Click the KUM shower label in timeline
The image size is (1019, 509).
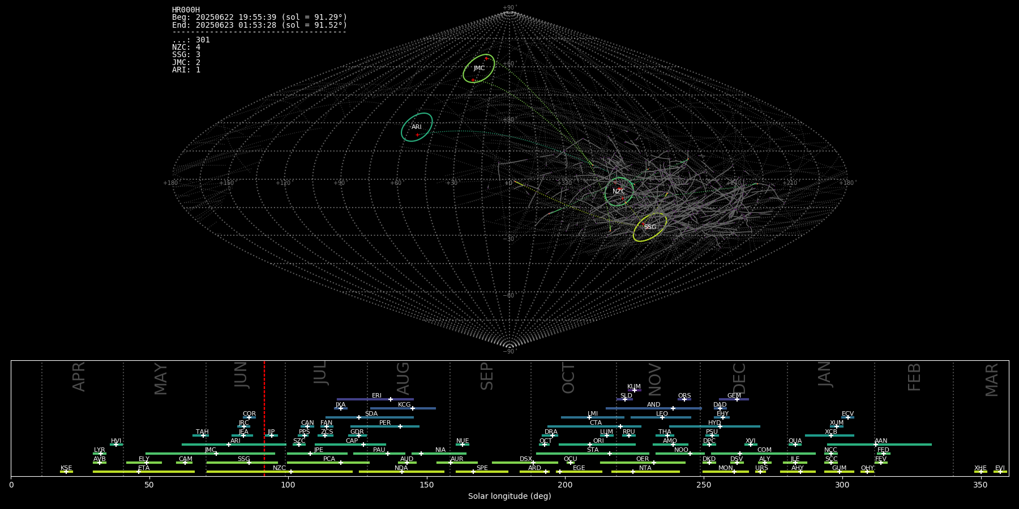634,386
